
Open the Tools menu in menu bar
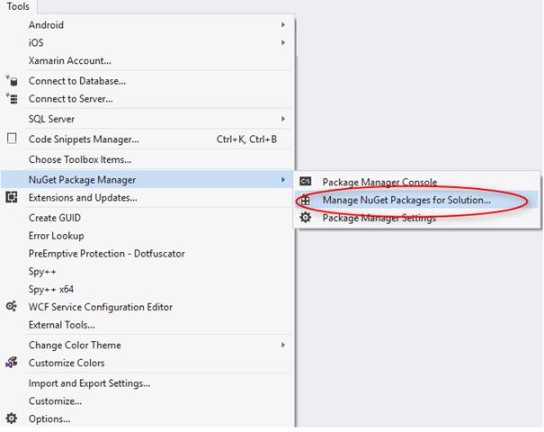[x=18, y=6]
